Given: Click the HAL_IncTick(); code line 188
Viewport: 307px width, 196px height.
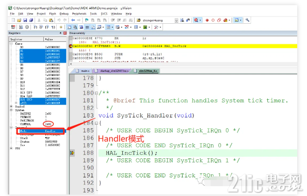Looking at the screenshot, I should click(198, 153).
